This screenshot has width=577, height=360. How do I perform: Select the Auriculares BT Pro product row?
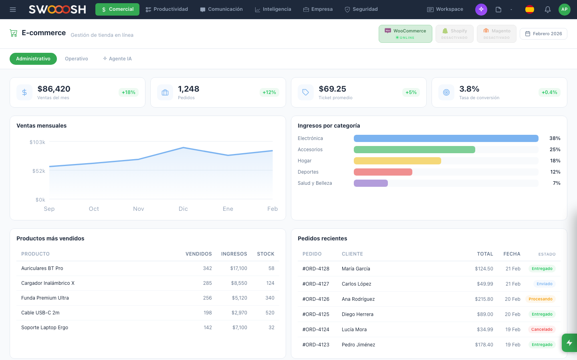42,268
